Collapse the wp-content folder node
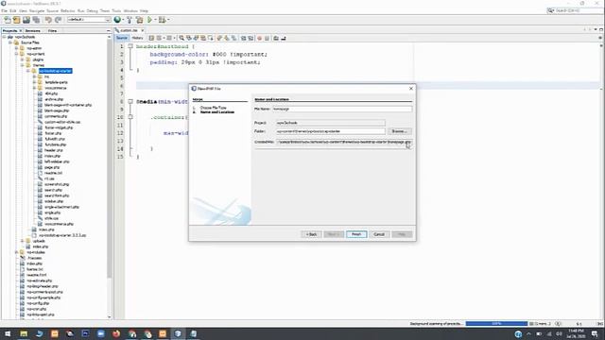This screenshot has width=605, height=340. pos(17,54)
